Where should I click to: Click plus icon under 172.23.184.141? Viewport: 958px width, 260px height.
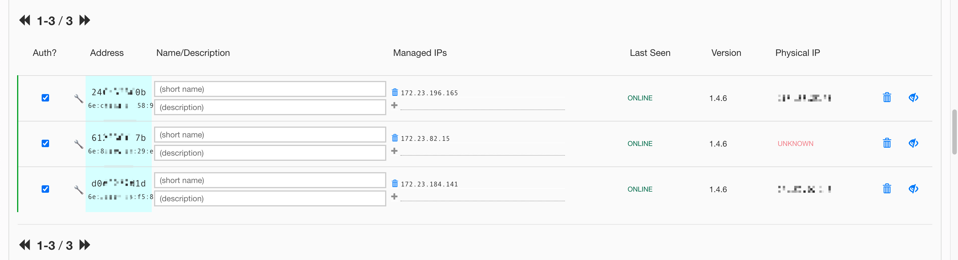[x=394, y=196]
